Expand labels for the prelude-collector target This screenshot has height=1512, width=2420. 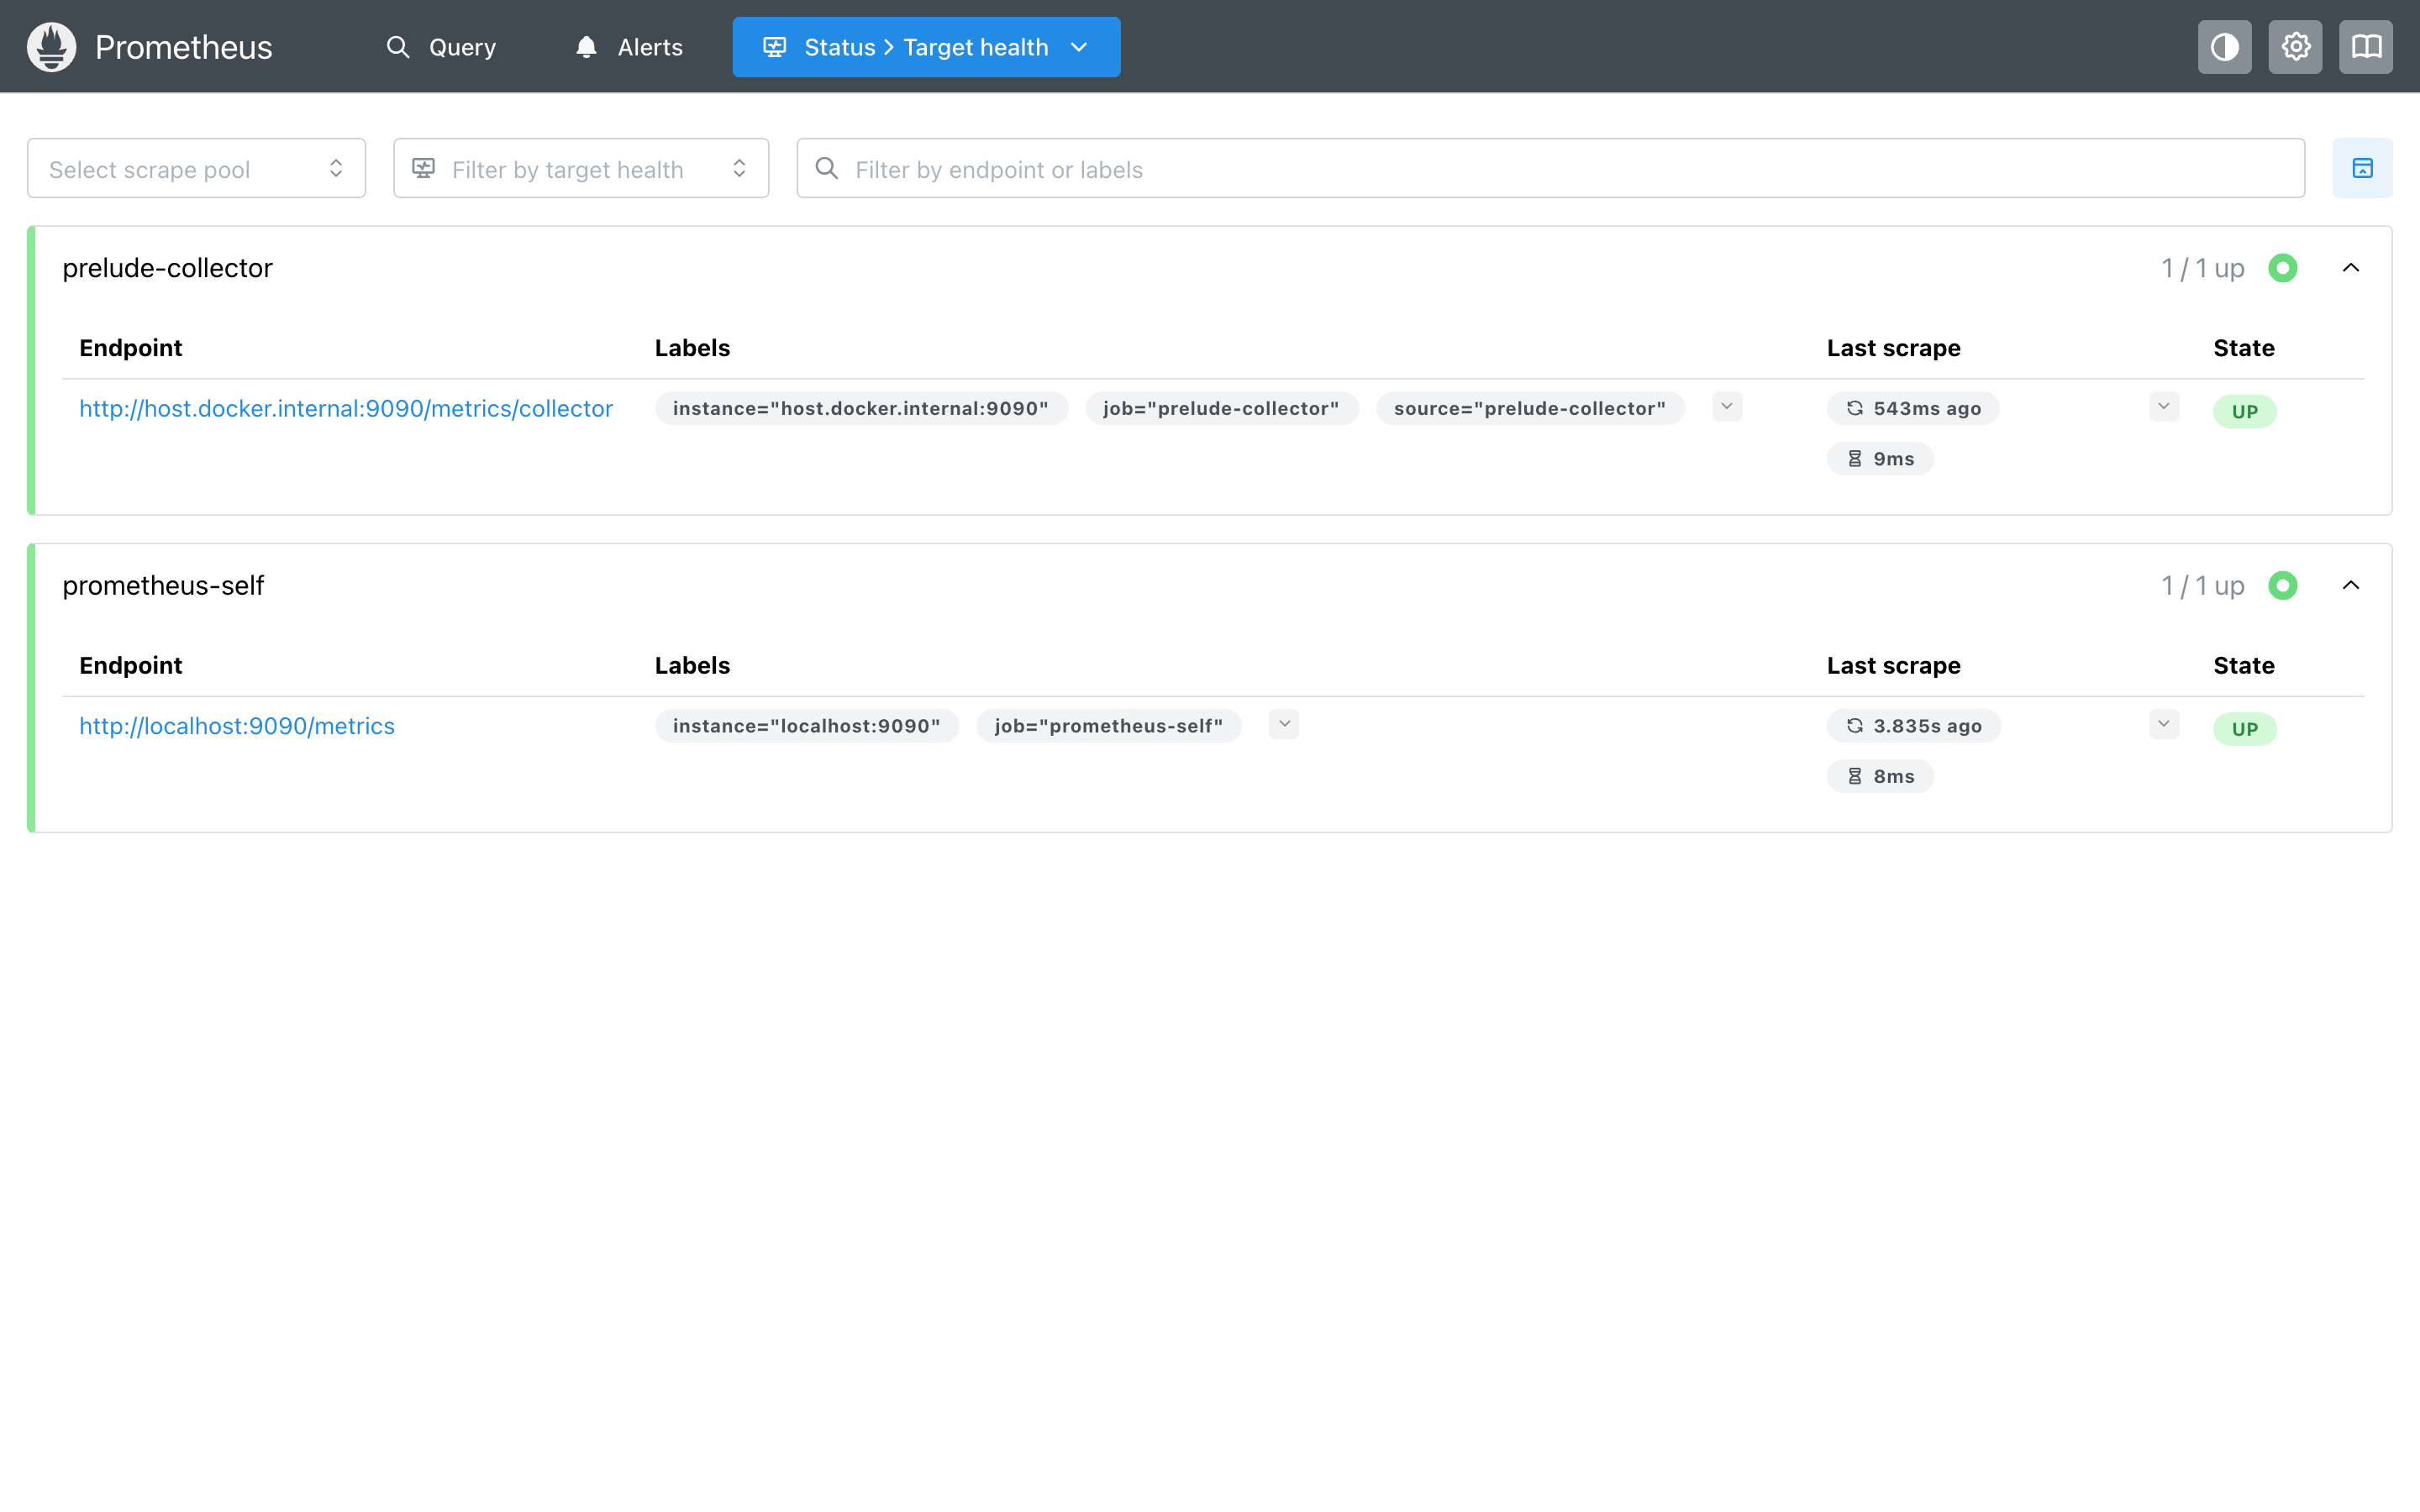click(1727, 407)
